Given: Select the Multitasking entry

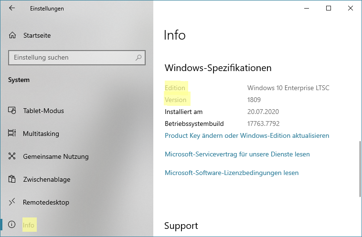Looking at the screenshot, I should [41, 134].
